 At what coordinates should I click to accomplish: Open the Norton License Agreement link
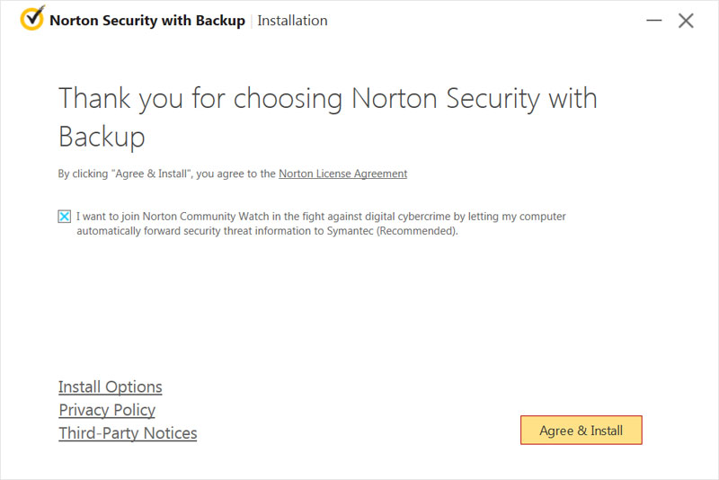tap(342, 173)
